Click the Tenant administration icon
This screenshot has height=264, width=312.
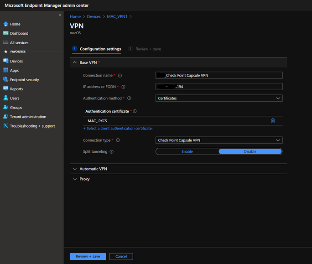tap(5, 117)
